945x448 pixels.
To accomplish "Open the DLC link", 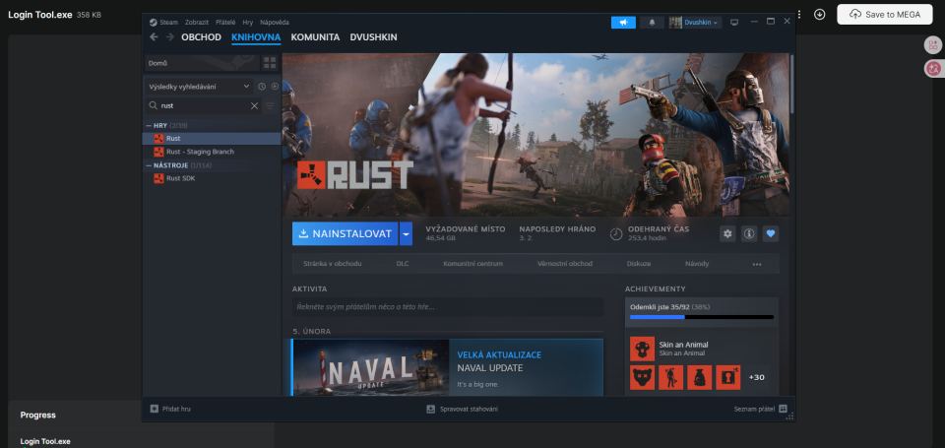I will pos(403,264).
